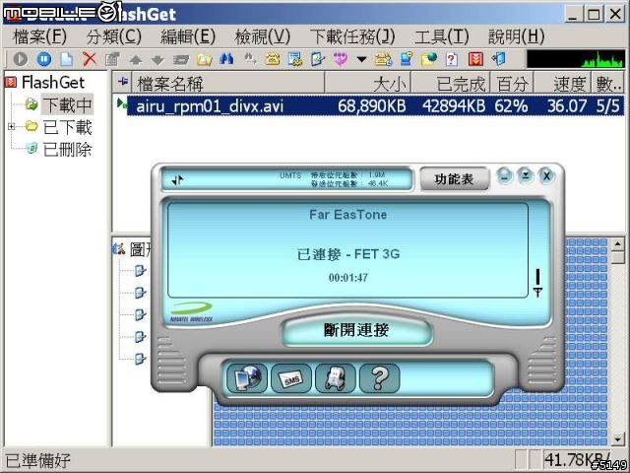Select the 已刪除 category
This screenshot has width=630, height=473.
point(67,150)
